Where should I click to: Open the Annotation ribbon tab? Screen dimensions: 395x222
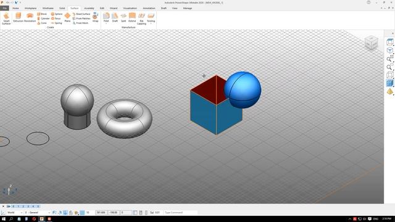click(149, 8)
